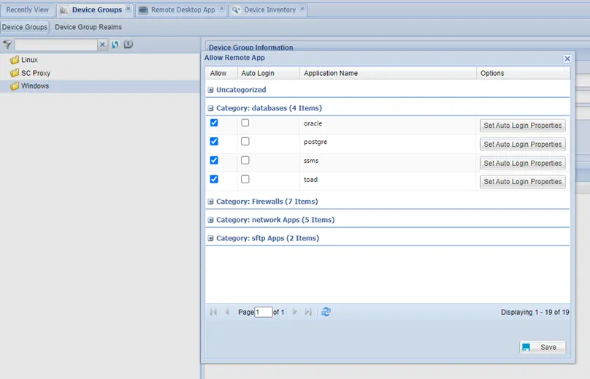Set Auto Login Properties for ssms
The image size is (590, 379).
point(523,163)
